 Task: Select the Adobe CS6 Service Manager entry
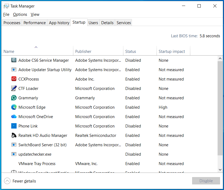tap(43, 60)
